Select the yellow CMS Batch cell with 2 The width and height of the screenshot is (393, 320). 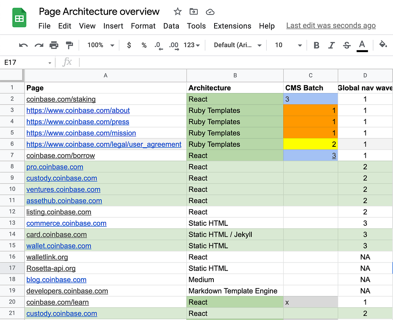[x=310, y=144]
